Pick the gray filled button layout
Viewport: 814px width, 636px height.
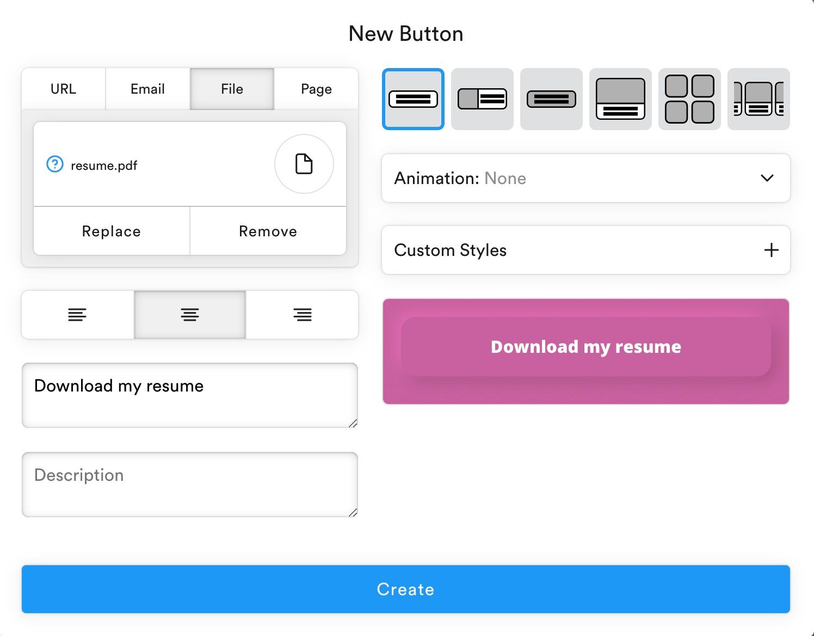551,99
